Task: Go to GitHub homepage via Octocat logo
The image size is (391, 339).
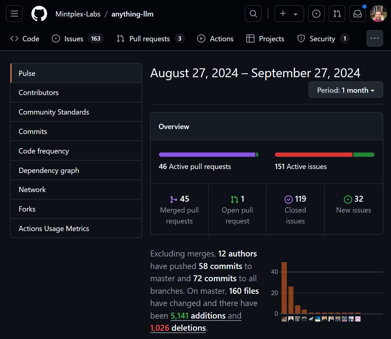Action: (39, 14)
